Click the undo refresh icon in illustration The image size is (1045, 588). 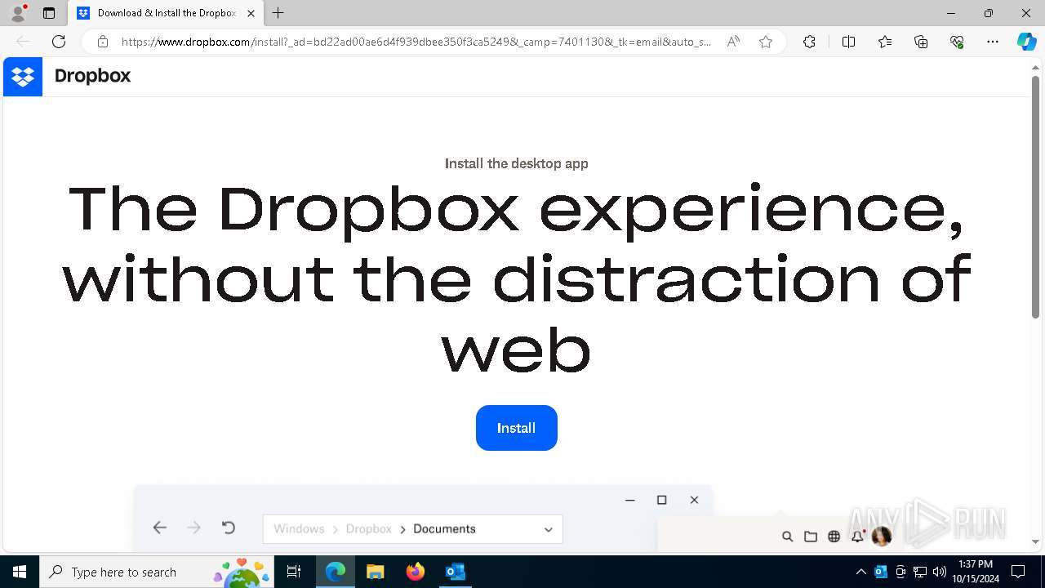(x=229, y=528)
